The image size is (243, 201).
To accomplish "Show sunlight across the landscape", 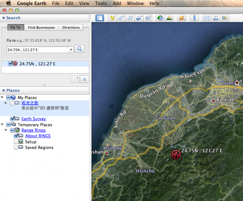I will (169, 18).
